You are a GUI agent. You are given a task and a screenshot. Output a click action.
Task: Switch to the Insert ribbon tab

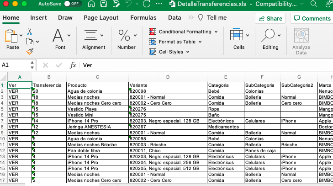(x=38, y=18)
